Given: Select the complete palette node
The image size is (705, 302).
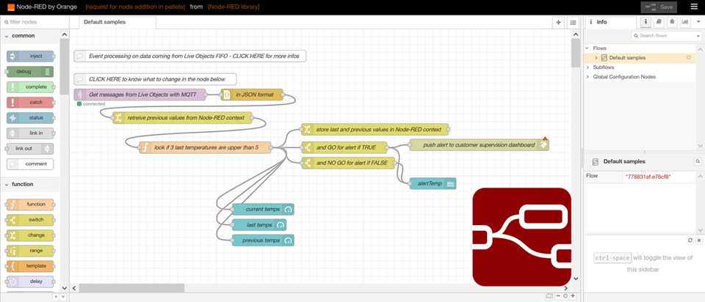Looking at the screenshot, I should click(30, 87).
